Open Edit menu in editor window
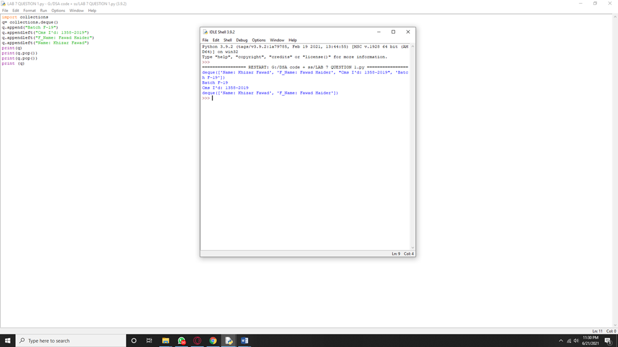This screenshot has width=618, height=347. point(16,11)
